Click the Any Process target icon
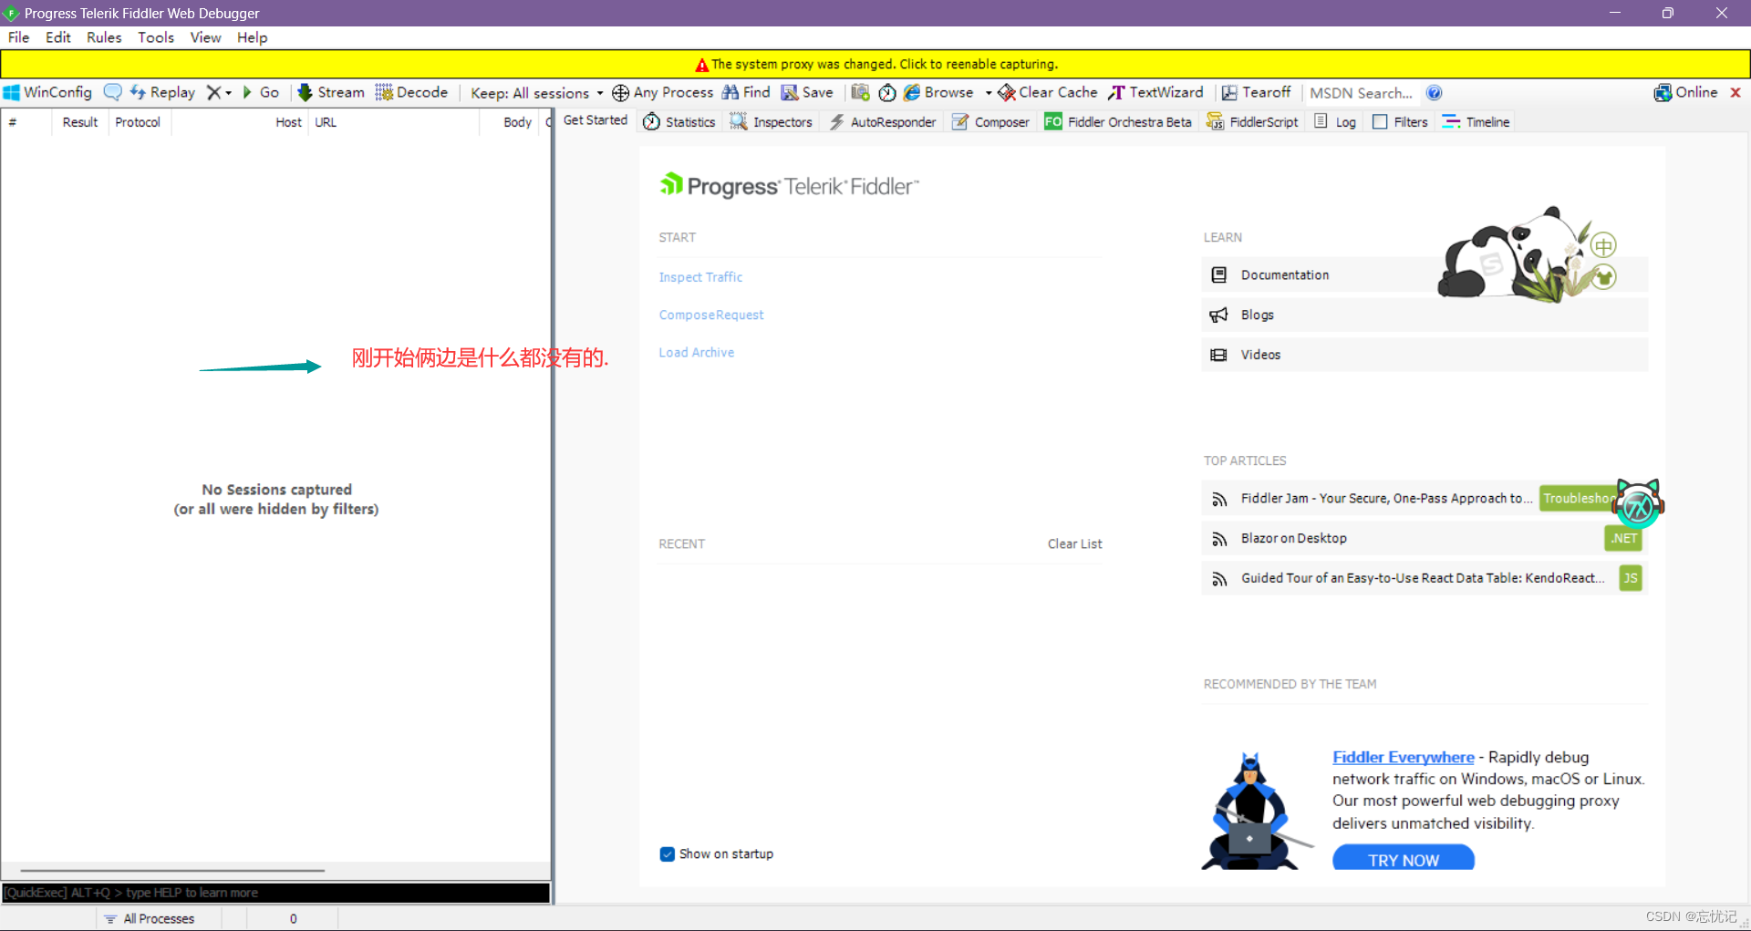 click(x=620, y=92)
